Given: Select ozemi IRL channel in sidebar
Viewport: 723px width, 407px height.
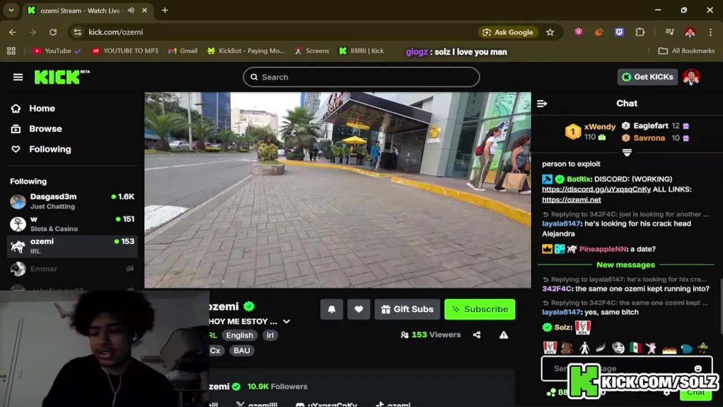Looking at the screenshot, I should pos(72,246).
